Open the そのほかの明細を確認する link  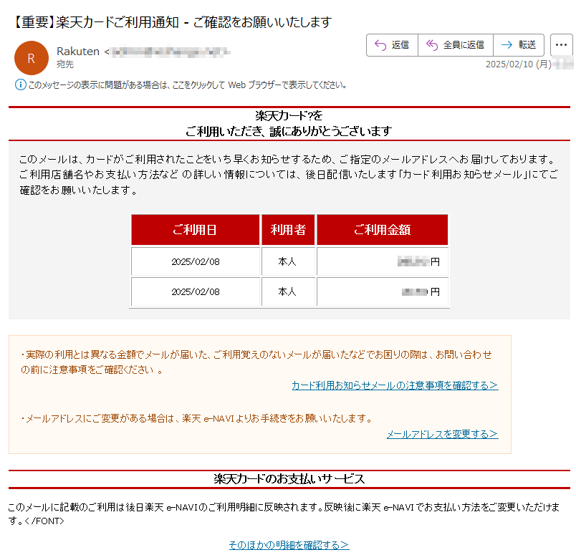[x=289, y=544]
